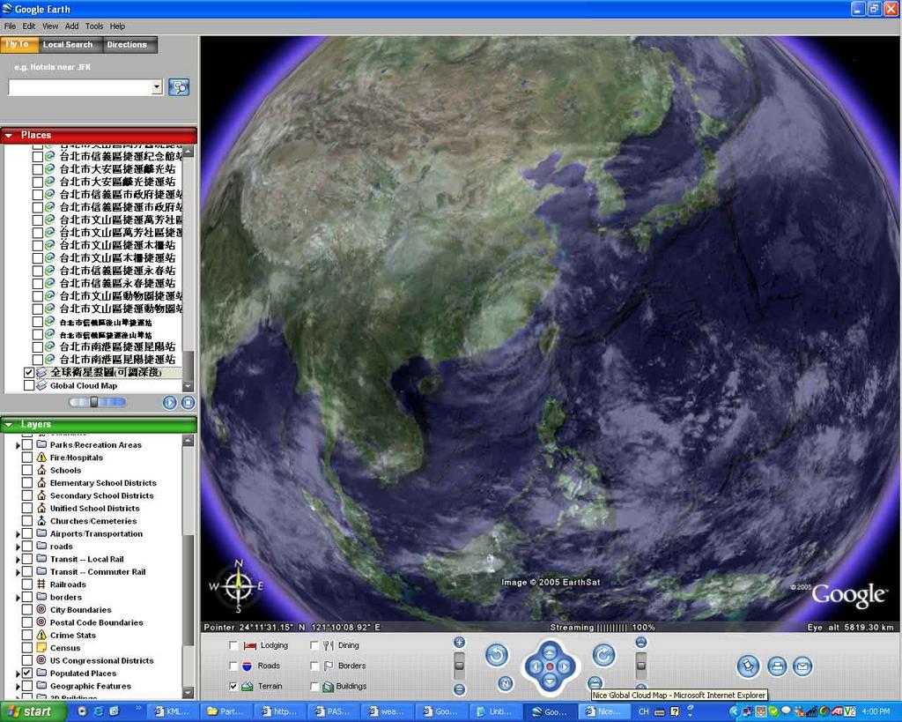The height and width of the screenshot is (722, 902).
Task: Expand the Transit -- Commuter Rail folder
Action: [18, 572]
